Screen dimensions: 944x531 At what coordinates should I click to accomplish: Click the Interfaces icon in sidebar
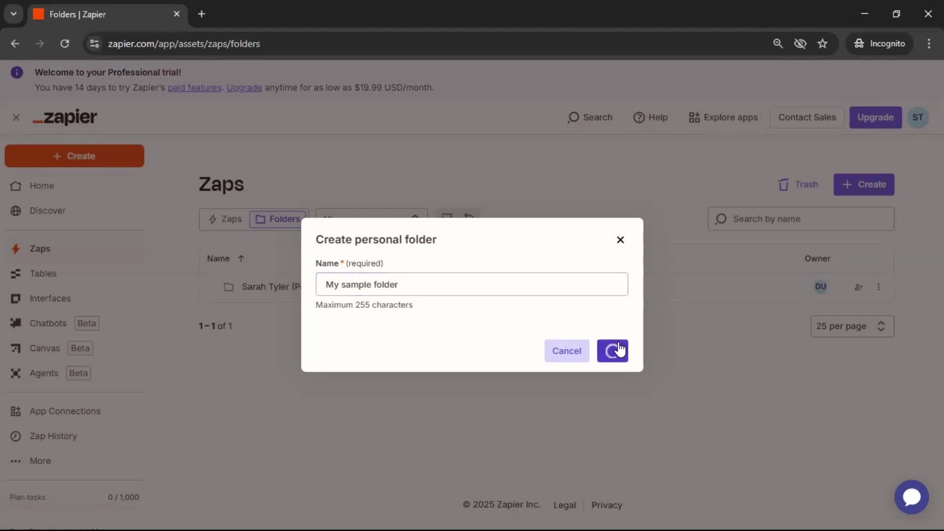(x=16, y=298)
